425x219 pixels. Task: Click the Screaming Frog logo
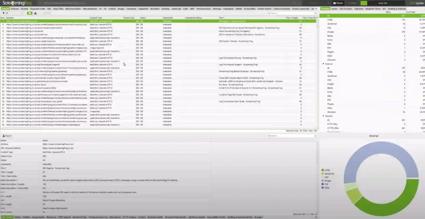(x=17, y=3)
